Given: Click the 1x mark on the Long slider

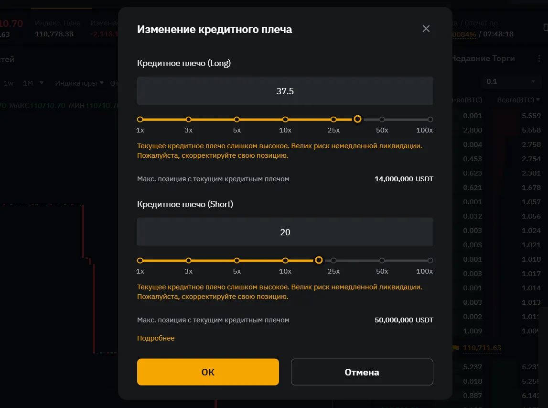Looking at the screenshot, I should click(140, 119).
